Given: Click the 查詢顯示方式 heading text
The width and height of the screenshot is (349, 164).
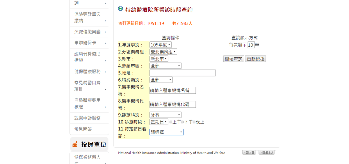Looking at the screenshot, I should 245,38.
